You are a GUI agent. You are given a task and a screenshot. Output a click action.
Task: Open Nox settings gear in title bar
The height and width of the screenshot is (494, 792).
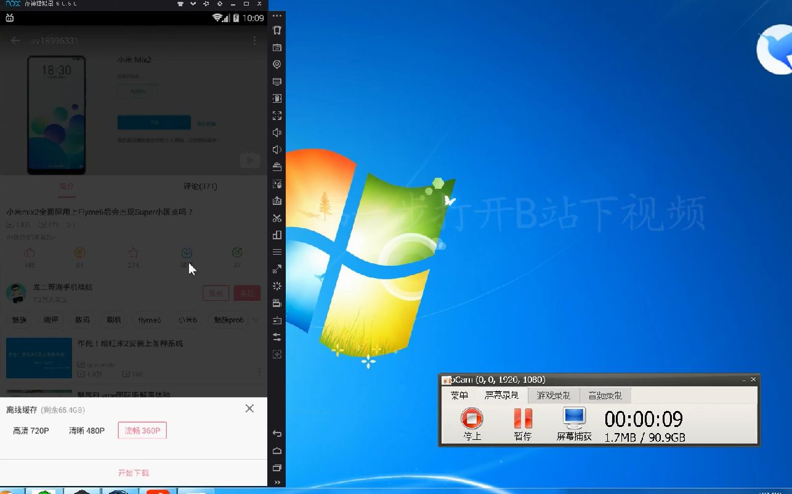coord(220,4)
